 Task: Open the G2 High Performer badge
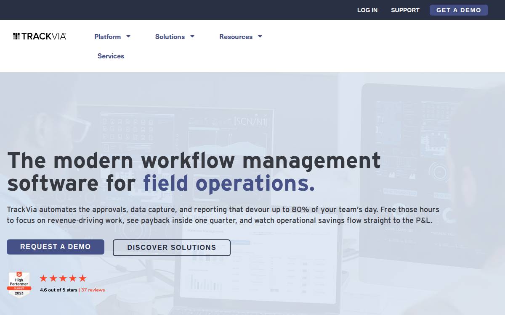coord(19,285)
